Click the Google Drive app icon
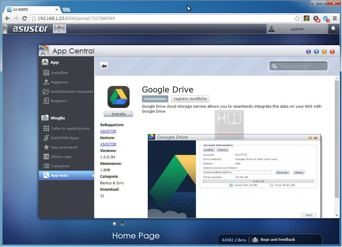 coord(118,97)
